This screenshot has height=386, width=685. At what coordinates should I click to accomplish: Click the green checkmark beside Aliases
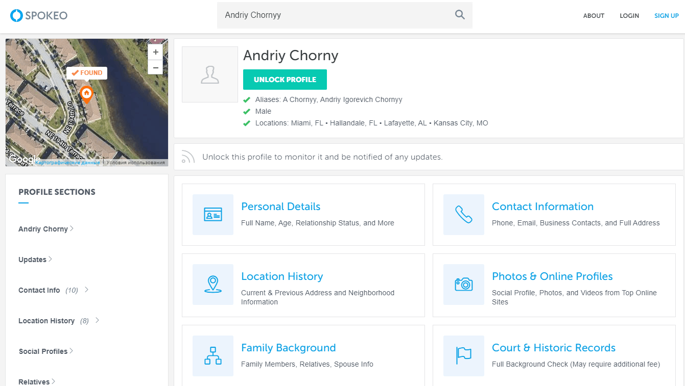click(x=247, y=99)
